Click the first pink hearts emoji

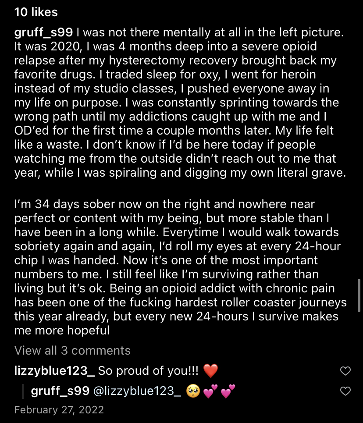tap(210, 391)
